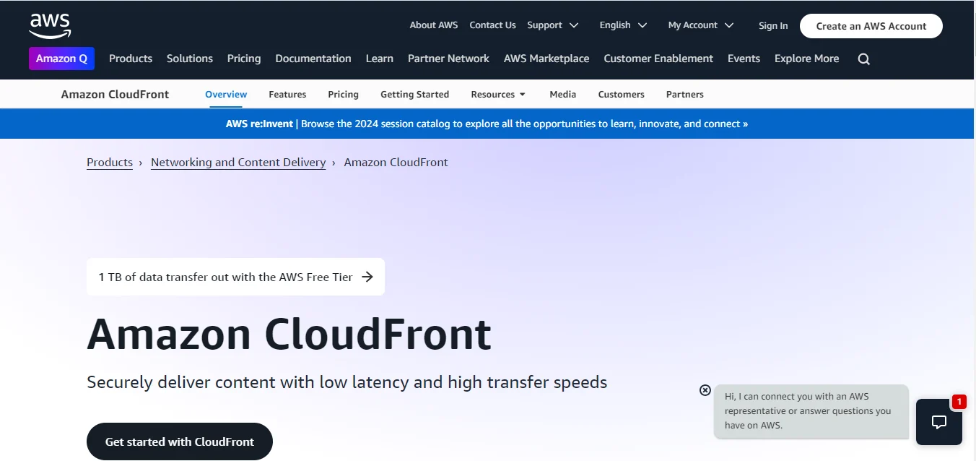Click Create an AWS Account button
The height and width of the screenshot is (461, 976).
871,26
